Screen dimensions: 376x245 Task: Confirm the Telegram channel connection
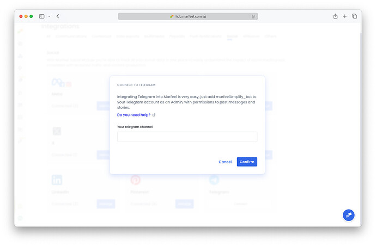click(247, 162)
